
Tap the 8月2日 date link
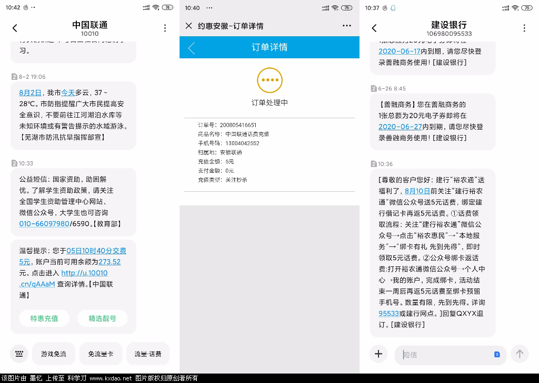point(30,92)
